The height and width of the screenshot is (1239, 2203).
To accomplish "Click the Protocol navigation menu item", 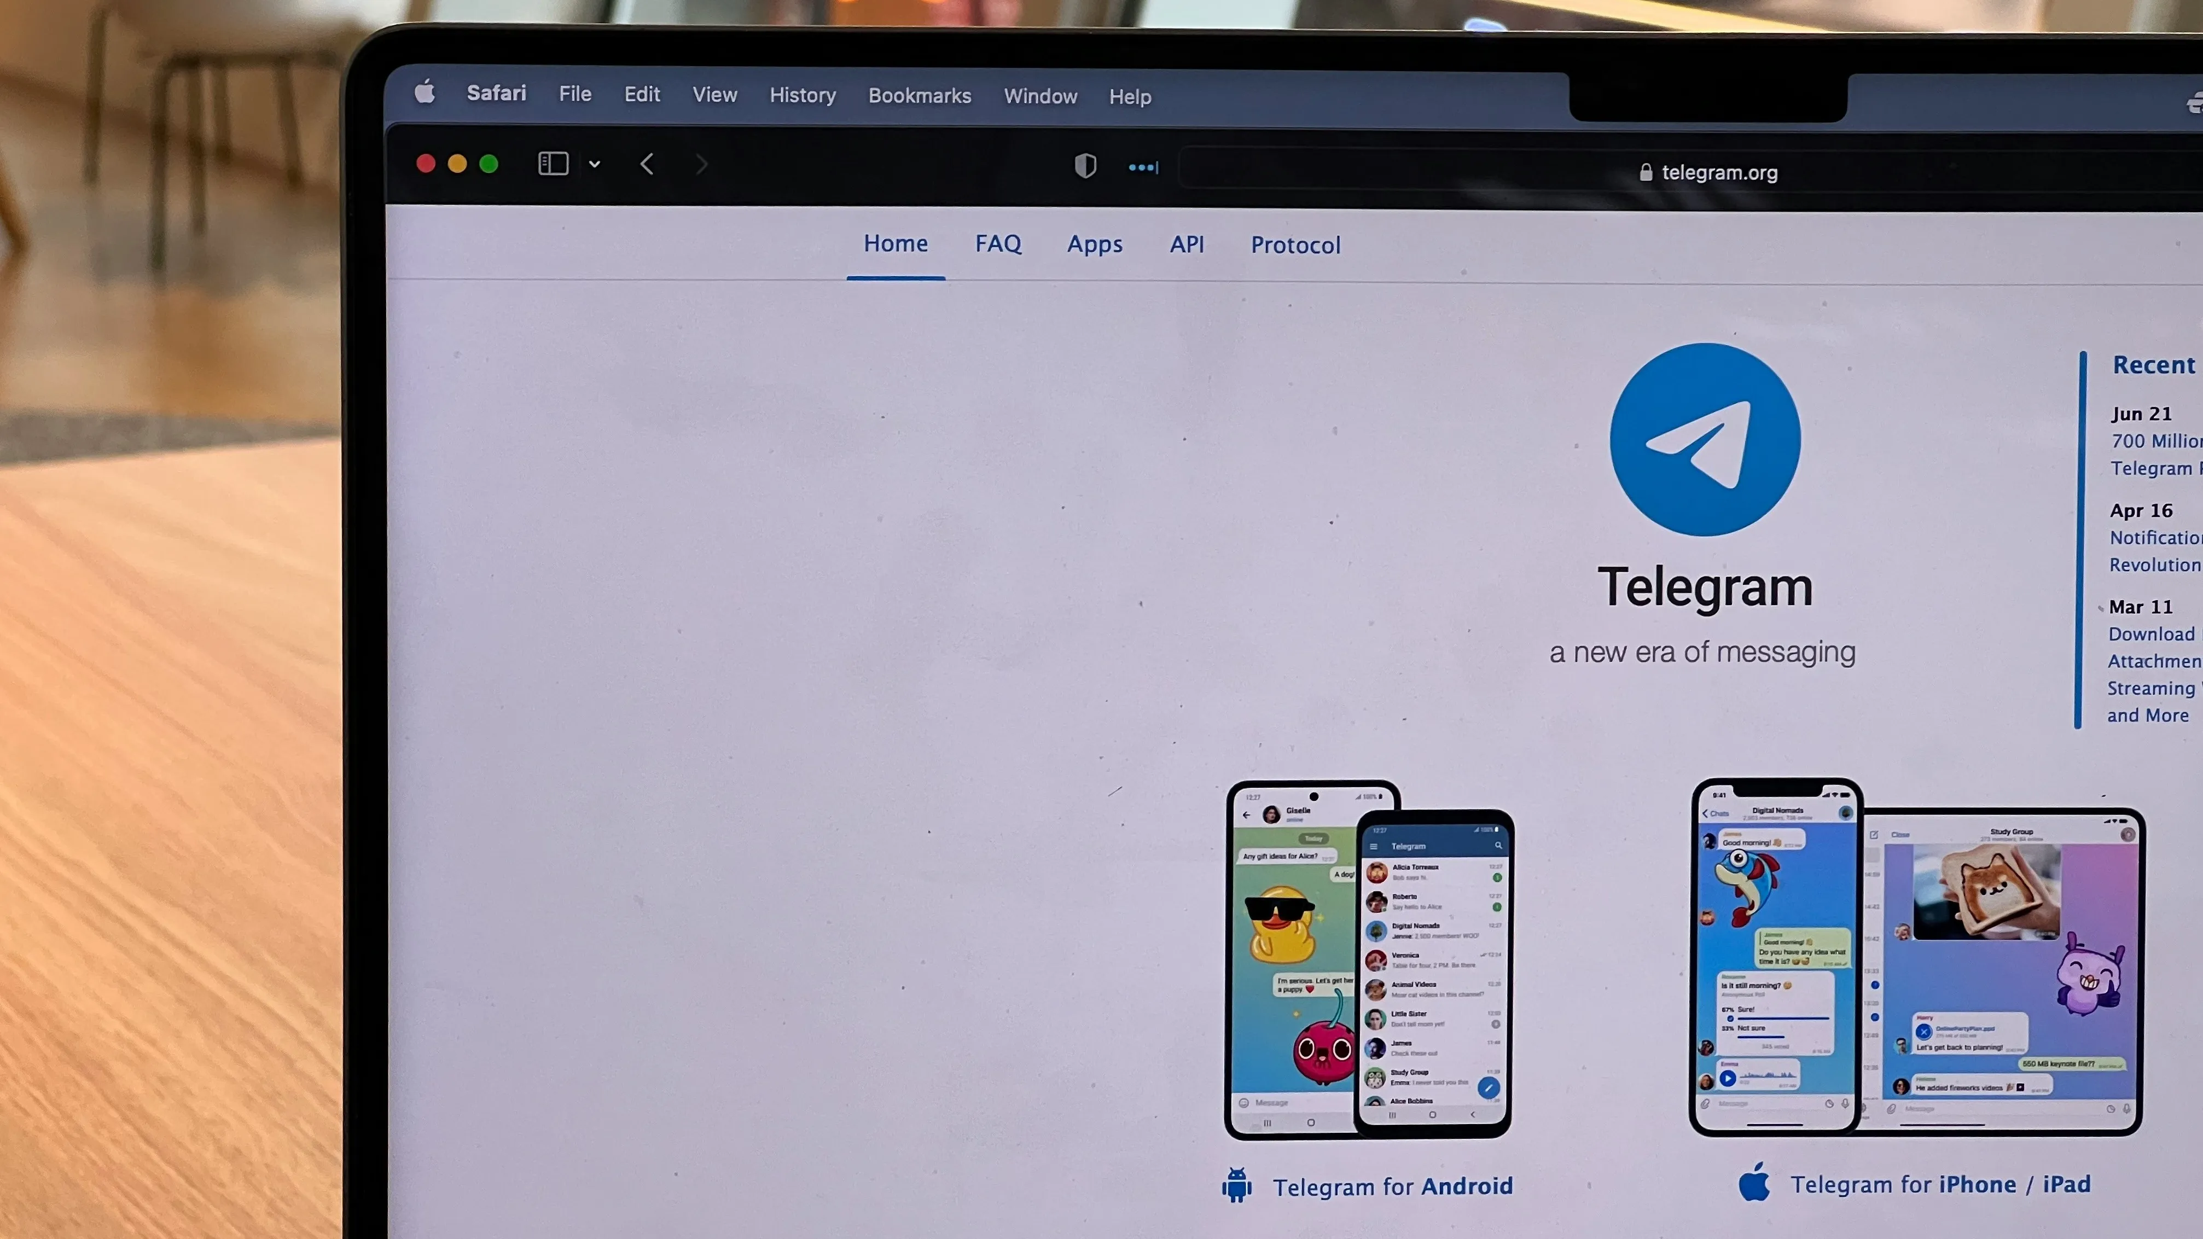I will (x=1294, y=243).
